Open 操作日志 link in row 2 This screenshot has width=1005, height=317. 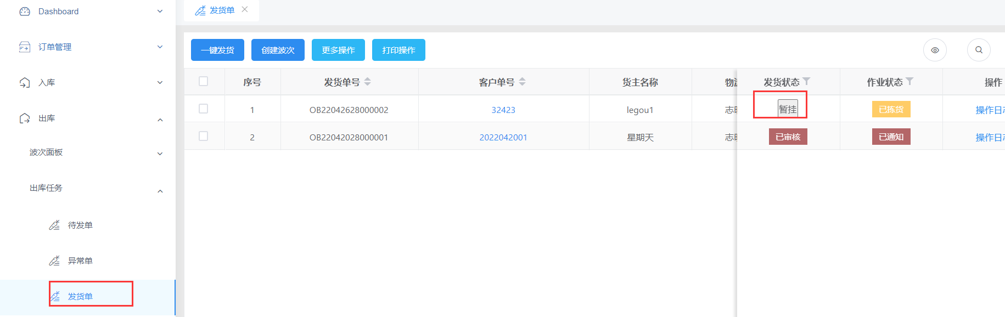(x=990, y=137)
